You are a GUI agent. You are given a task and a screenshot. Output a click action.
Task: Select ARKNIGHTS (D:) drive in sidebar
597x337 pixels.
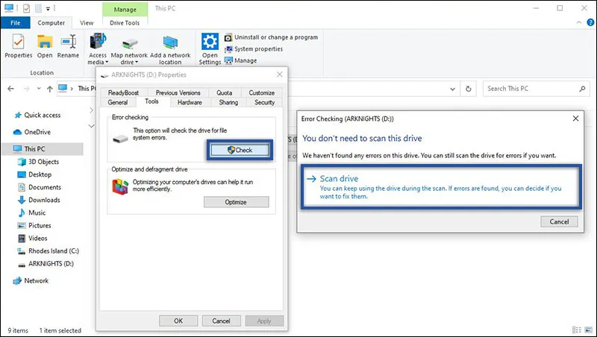(x=46, y=264)
